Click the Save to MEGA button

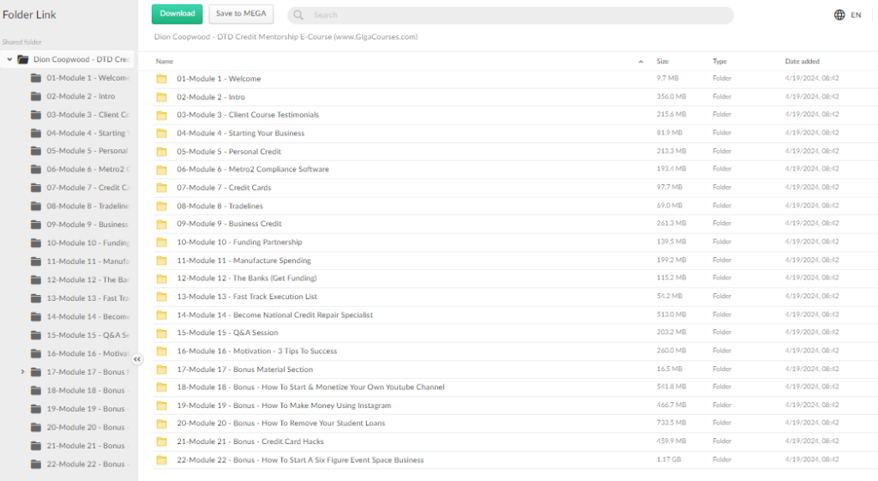(241, 14)
